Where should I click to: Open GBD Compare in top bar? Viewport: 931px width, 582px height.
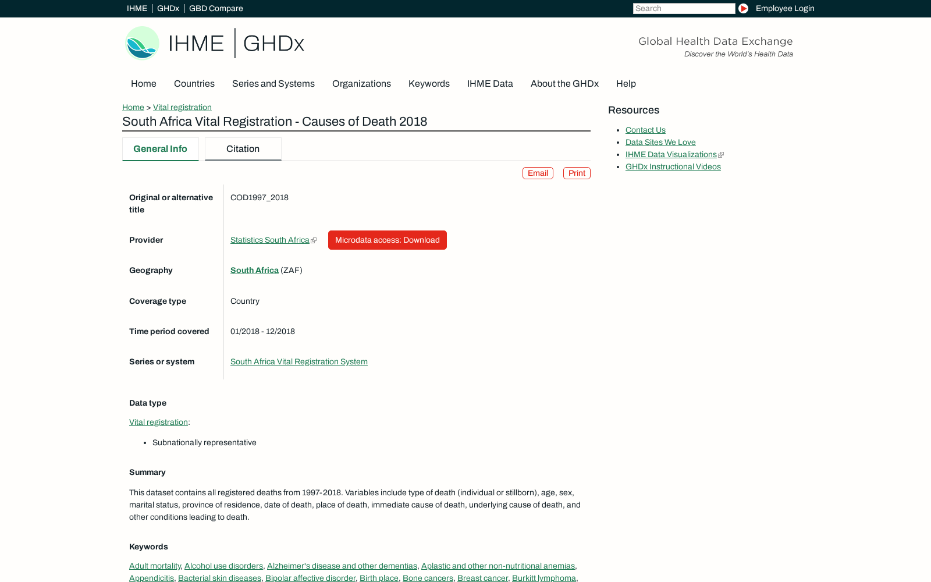coord(216,8)
